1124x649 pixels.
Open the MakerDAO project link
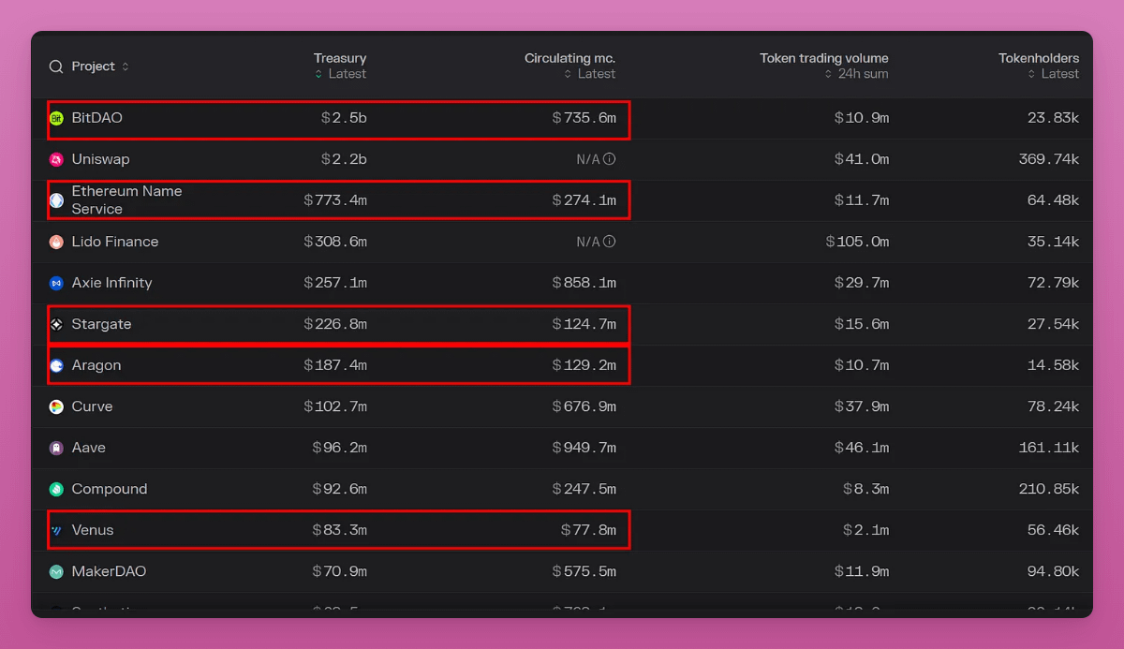pyautogui.click(x=109, y=571)
